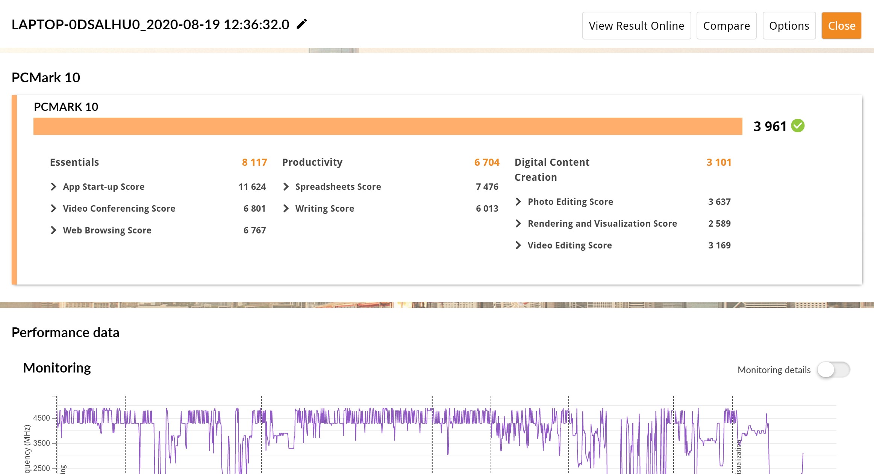Click Video Conferencing value 6 801
This screenshot has width=874, height=474.
pos(254,208)
